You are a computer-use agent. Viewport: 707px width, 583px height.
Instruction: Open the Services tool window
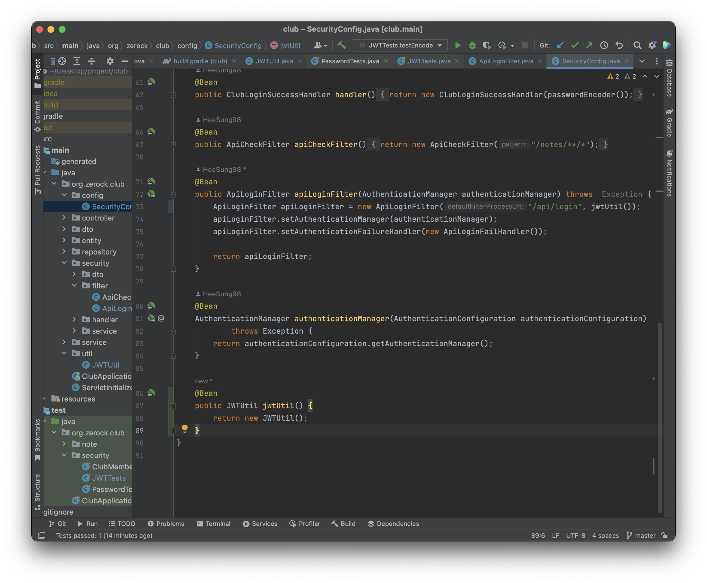[260, 524]
